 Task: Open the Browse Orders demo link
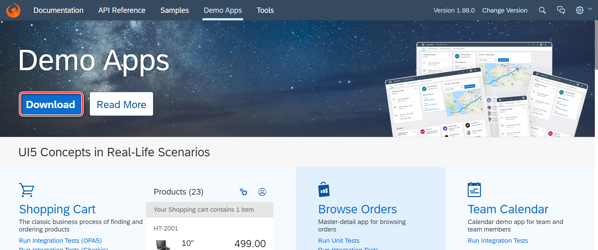pos(357,209)
